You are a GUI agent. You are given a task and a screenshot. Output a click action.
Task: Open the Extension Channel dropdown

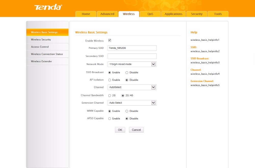coord(153,103)
